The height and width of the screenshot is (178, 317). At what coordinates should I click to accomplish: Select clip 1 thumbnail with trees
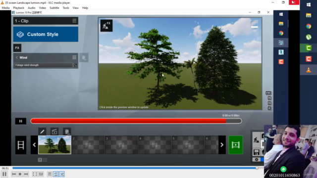(x=54, y=145)
